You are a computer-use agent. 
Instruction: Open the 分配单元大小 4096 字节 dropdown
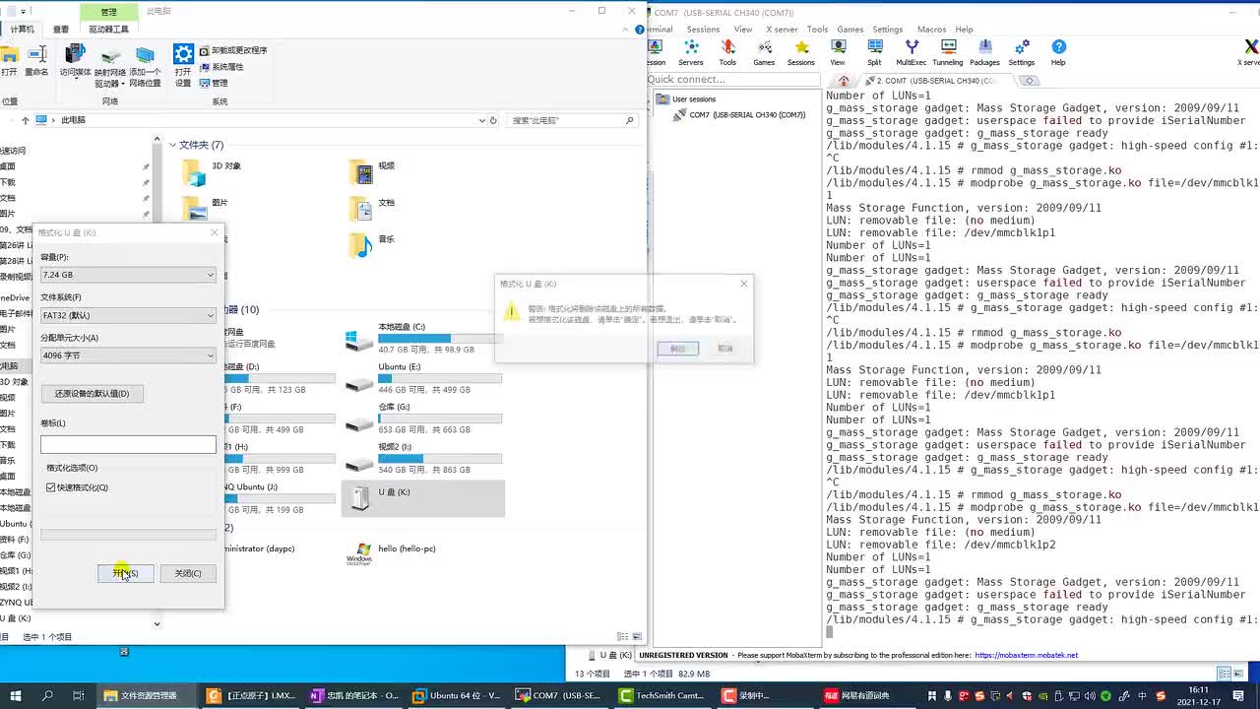pyautogui.click(x=128, y=355)
